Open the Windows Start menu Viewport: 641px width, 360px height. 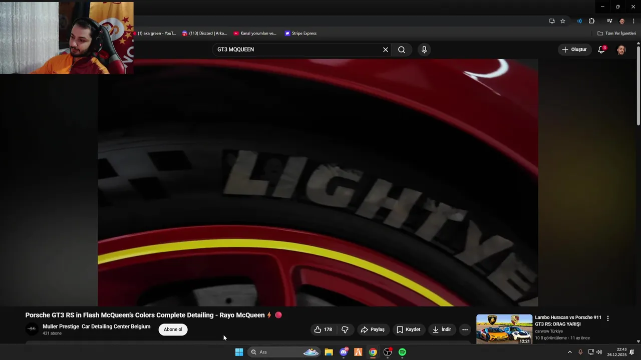[239, 352]
